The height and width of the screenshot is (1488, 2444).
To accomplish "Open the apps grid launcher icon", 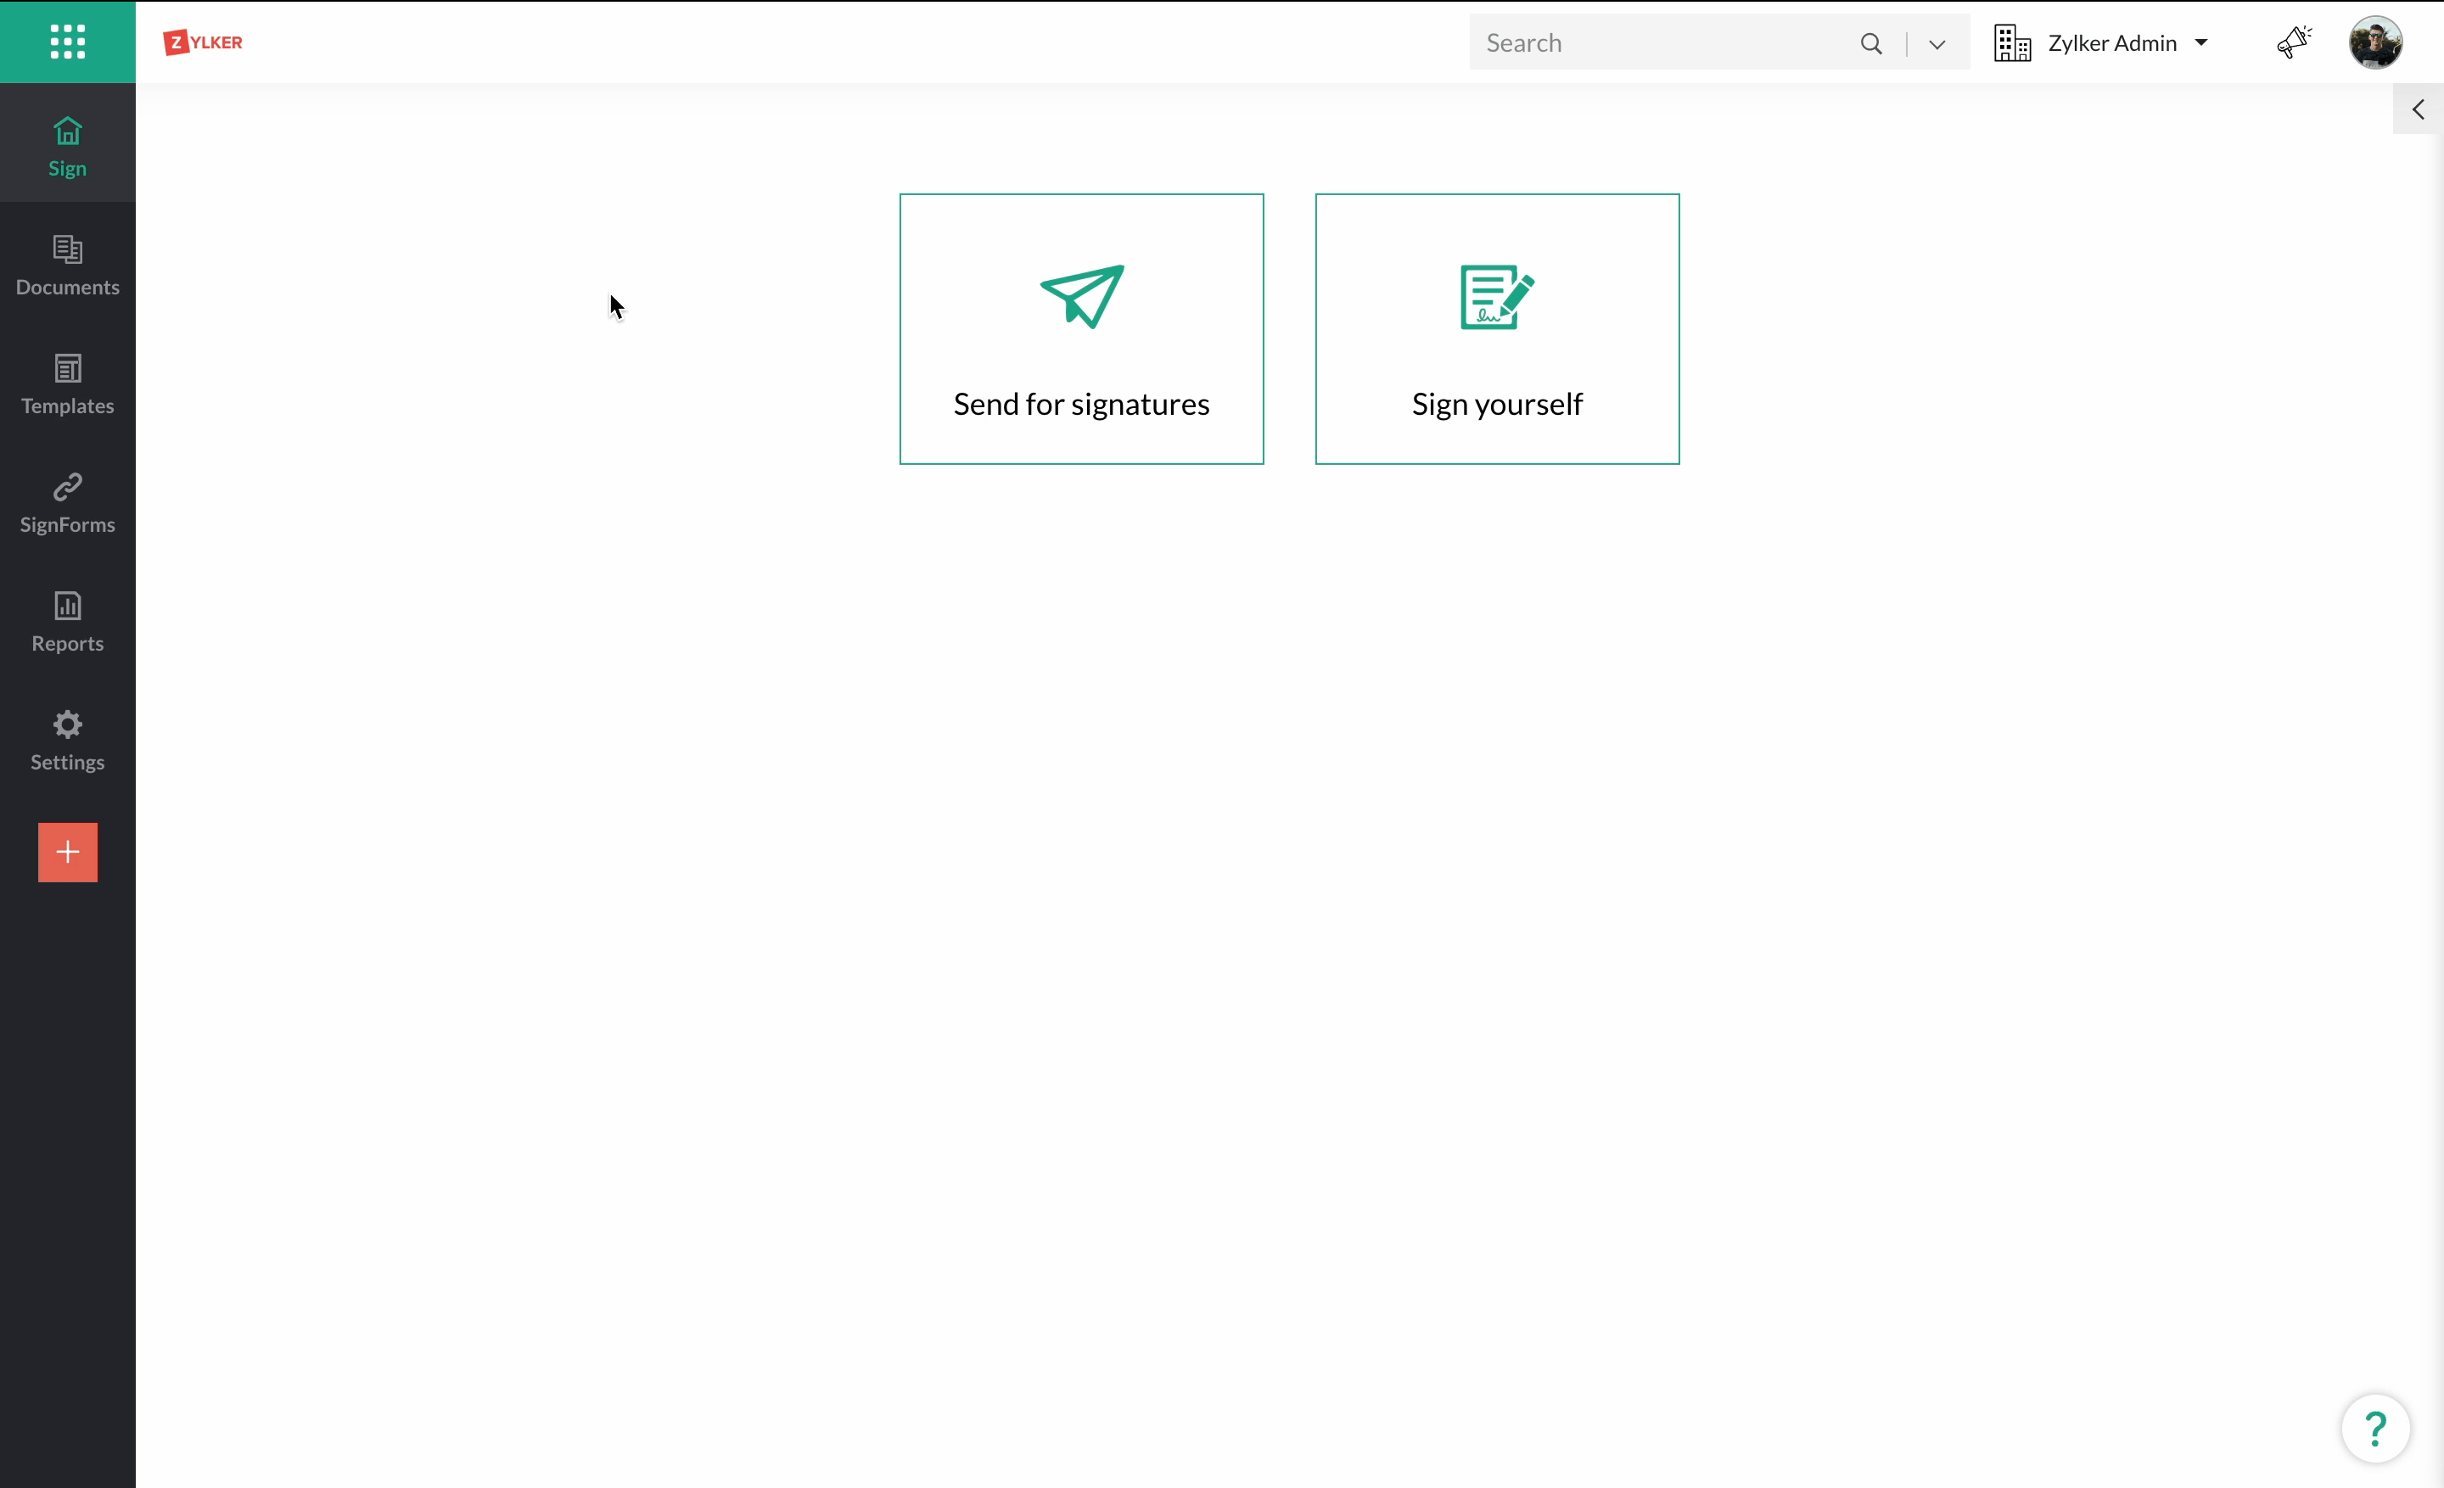I will point(67,42).
